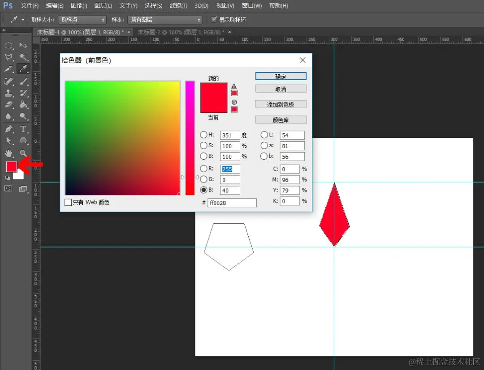Select the Lab b radio button
The height and width of the screenshot is (370, 484).
(x=264, y=156)
